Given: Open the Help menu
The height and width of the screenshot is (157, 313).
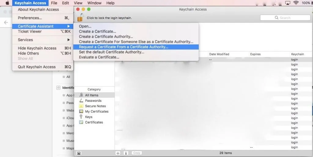Looking at the screenshot, I should pos(110,3).
